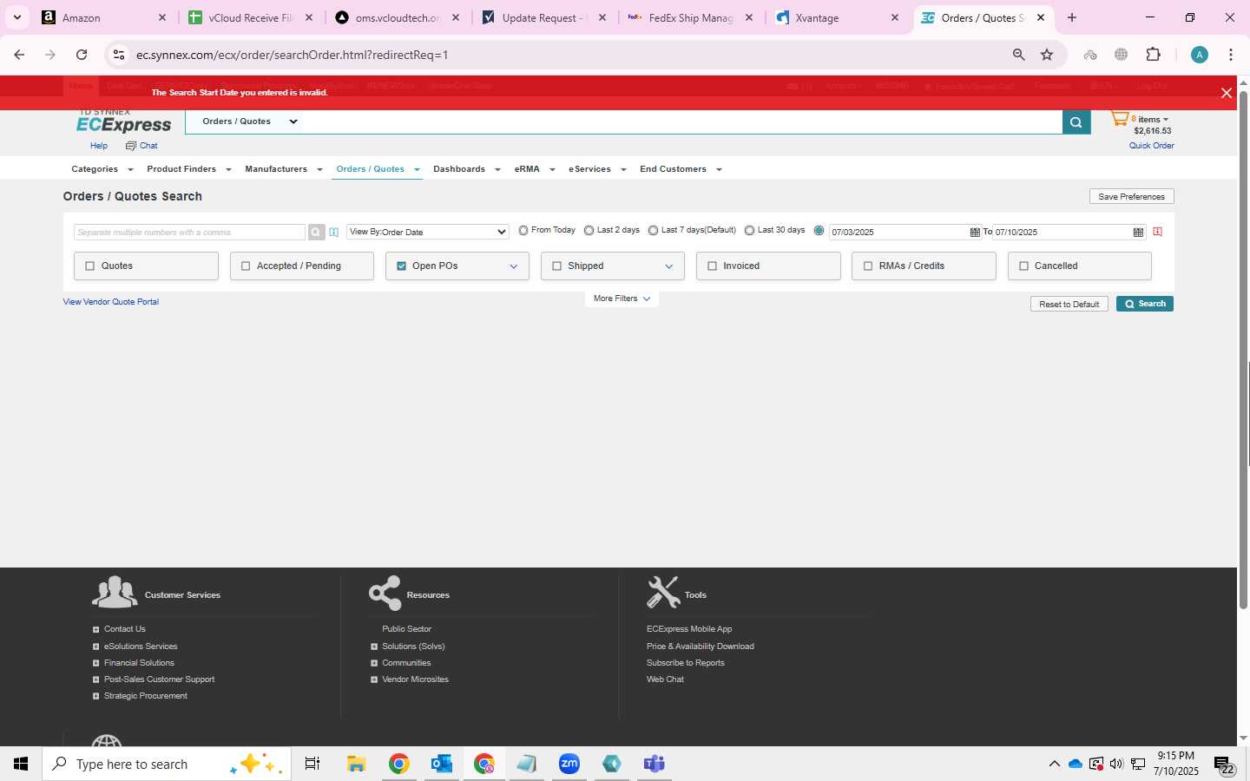Viewport: 1250px width, 781px height.
Task: Open File Explorer from the taskbar
Action: tap(356, 764)
